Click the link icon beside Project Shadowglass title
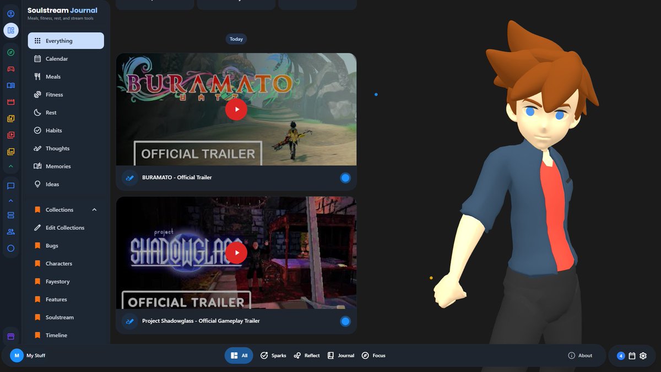This screenshot has height=372, width=661. tap(129, 321)
